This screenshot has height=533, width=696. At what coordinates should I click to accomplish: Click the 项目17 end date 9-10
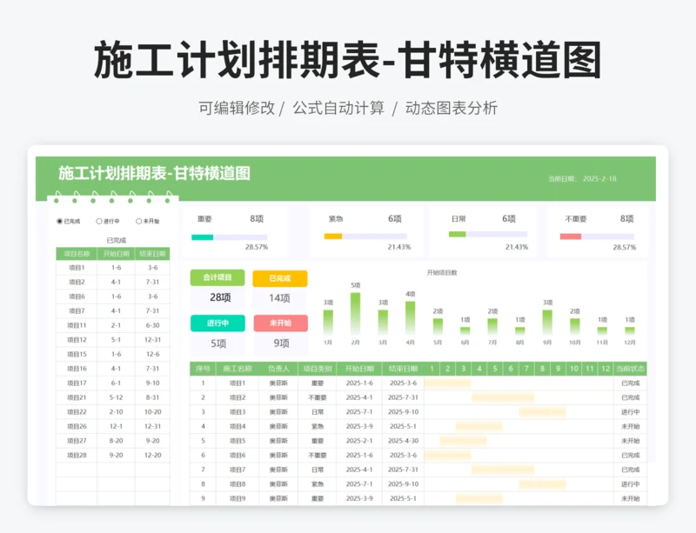[152, 383]
